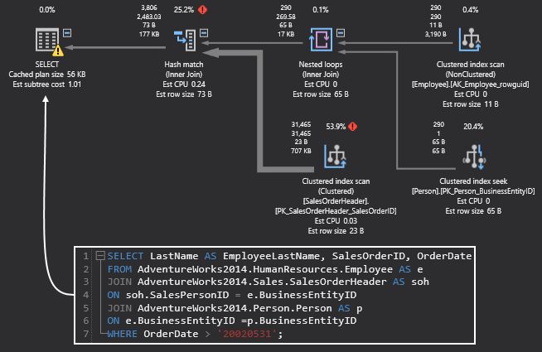Click line number 7 in query editor
This screenshot has width=542, height=352.
click(85, 334)
